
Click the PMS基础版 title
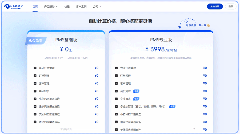66,40
